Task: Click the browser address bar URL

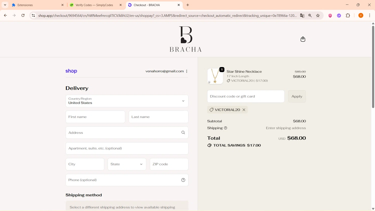Action: click(x=167, y=15)
